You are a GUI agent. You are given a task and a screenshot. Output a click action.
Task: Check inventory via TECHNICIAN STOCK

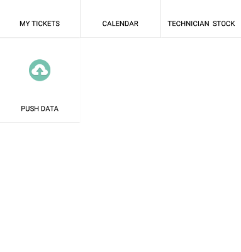tap(201, 19)
